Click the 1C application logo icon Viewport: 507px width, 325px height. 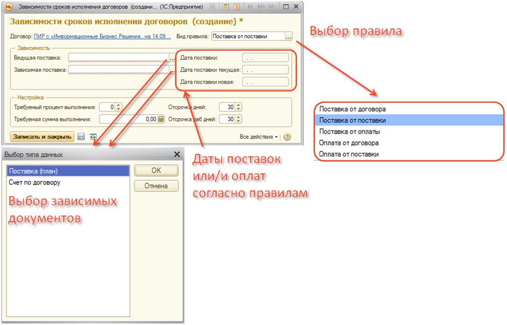(x=8, y=7)
